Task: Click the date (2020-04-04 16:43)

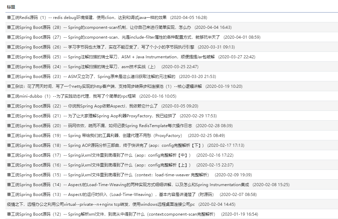Action: click(x=213, y=27)
